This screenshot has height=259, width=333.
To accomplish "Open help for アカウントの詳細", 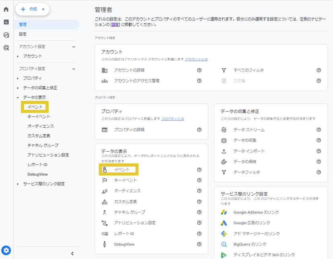I will pyautogui.click(x=199, y=70).
